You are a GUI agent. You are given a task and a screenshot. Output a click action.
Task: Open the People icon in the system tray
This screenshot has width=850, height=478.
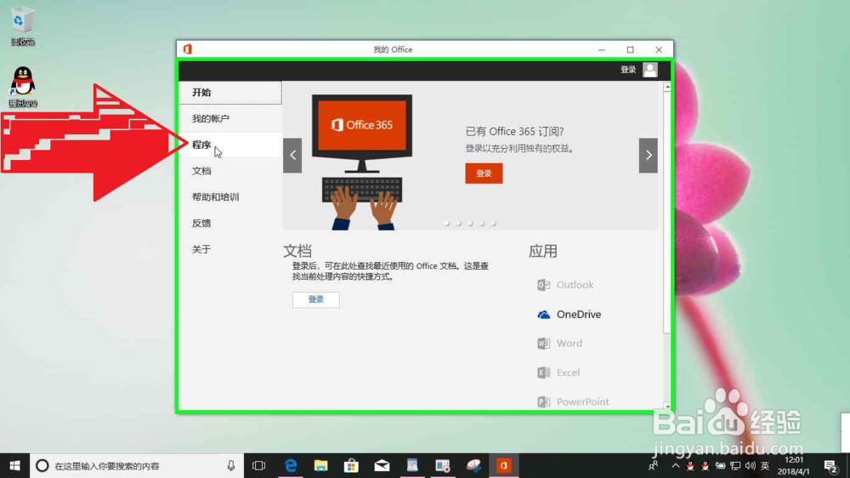pos(653,465)
